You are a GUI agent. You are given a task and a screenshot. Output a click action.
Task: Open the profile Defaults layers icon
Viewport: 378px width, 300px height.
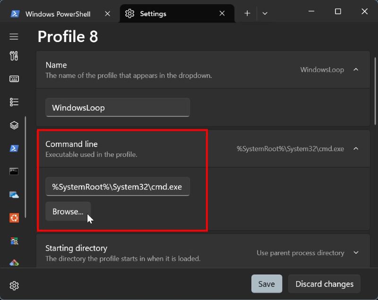coord(14,125)
